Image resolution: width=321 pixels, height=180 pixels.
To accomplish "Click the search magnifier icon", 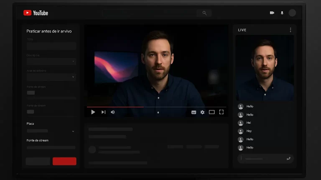I will [204, 13].
